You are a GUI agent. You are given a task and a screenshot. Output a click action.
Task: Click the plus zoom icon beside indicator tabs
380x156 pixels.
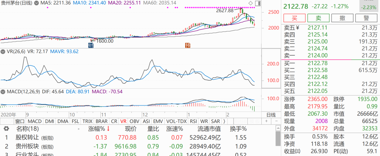pos(266,121)
